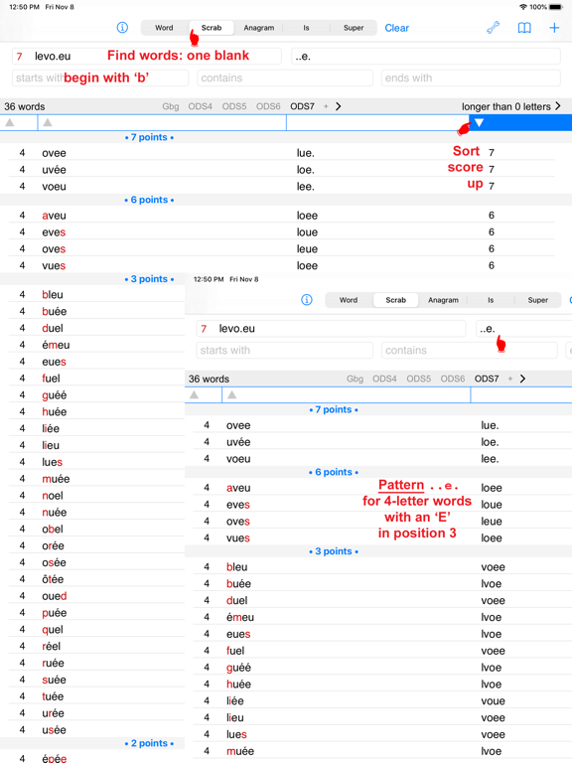Sort word length with first up triangle

10,122
